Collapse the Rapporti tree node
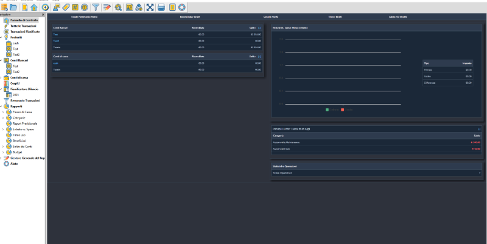This screenshot has height=244, width=487. [x=1, y=106]
